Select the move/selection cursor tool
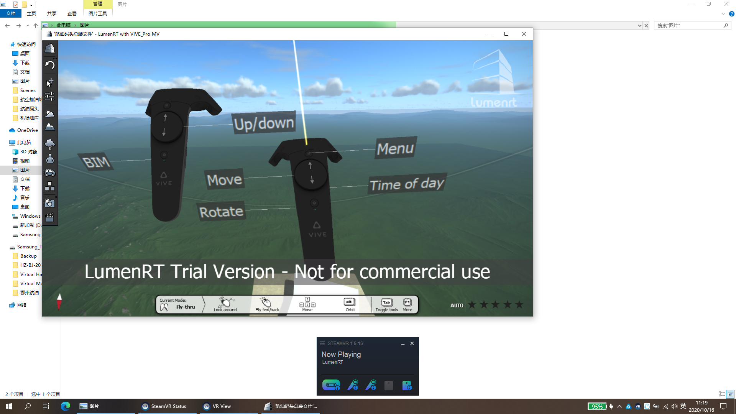736x414 pixels. coord(50,82)
